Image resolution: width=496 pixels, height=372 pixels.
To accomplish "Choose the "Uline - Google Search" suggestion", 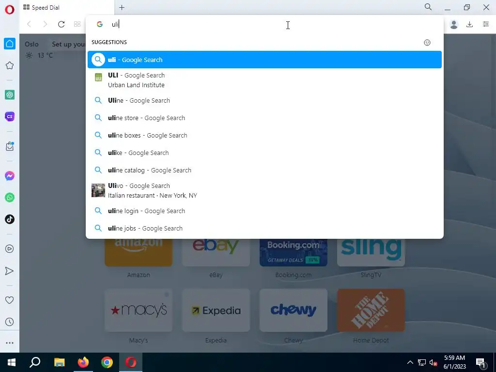I will (x=264, y=100).
